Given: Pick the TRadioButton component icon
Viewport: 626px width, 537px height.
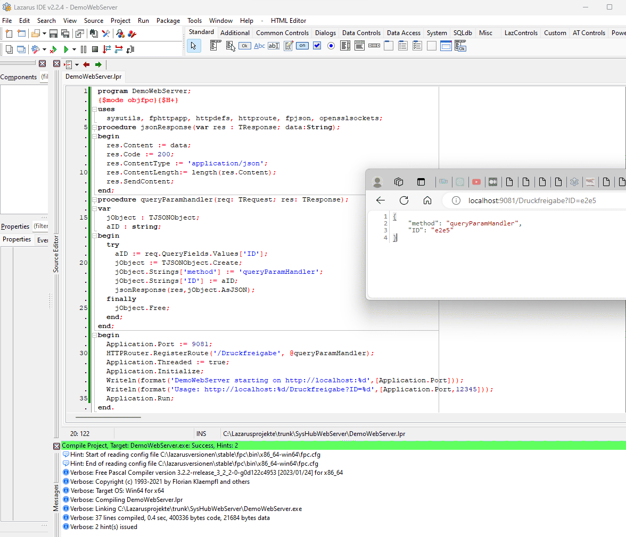Looking at the screenshot, I should coord(331,46).
